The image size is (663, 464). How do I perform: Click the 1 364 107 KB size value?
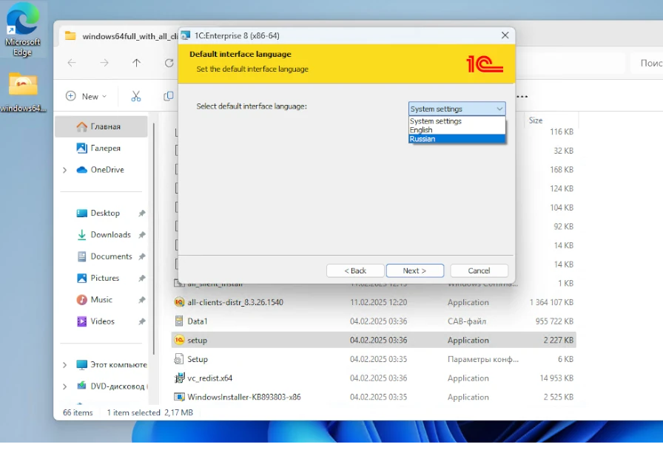point(551,302)
